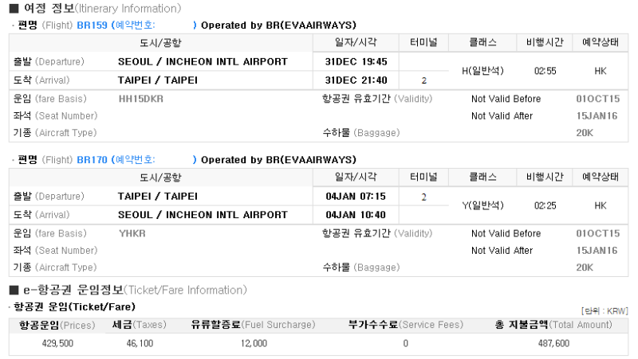Select the Itinerary Information section heading
The width and height of the screenshot is (638, 359).
pos(96,9)
